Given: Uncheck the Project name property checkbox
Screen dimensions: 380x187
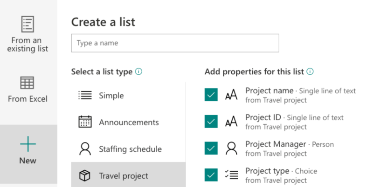Looking at the screenshot, I should 211,95.
